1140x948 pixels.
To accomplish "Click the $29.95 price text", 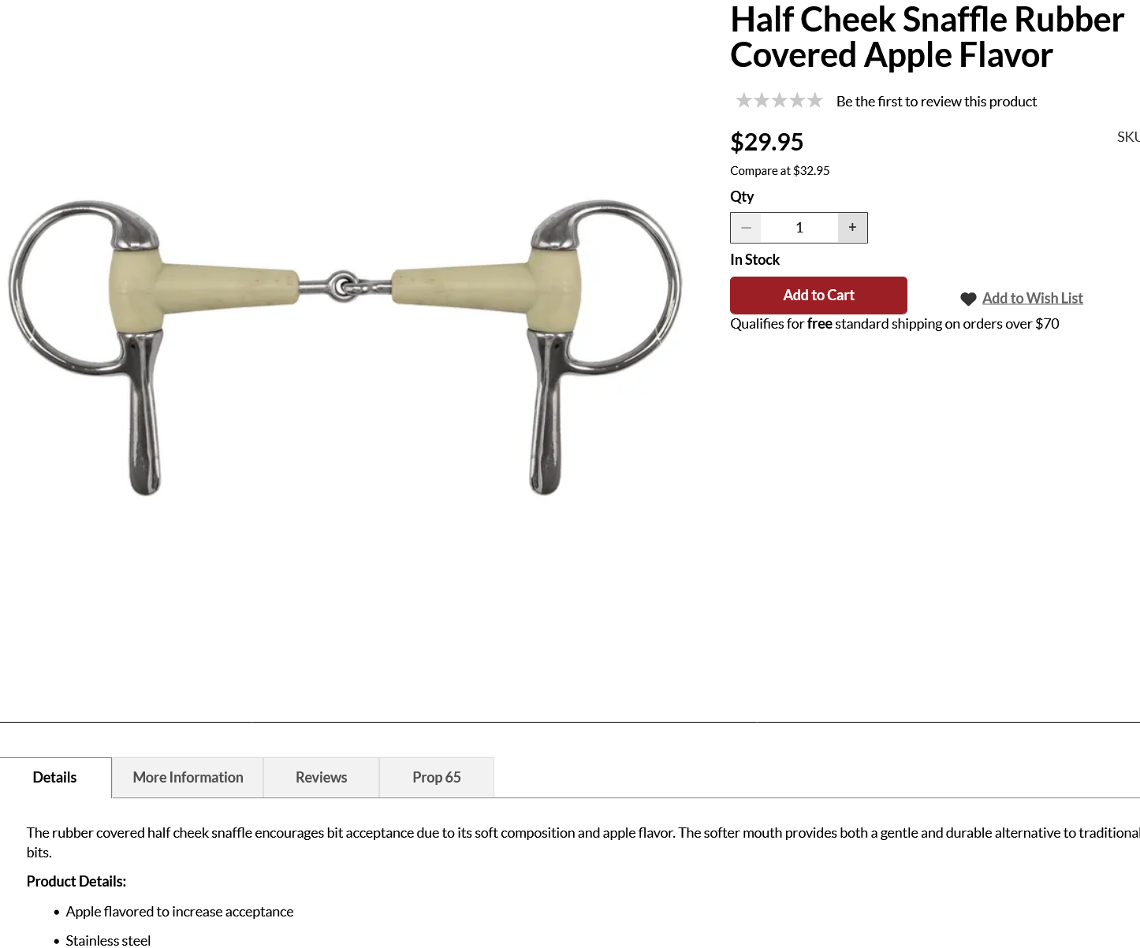I will pyautogui.click(x=766, y=142).
